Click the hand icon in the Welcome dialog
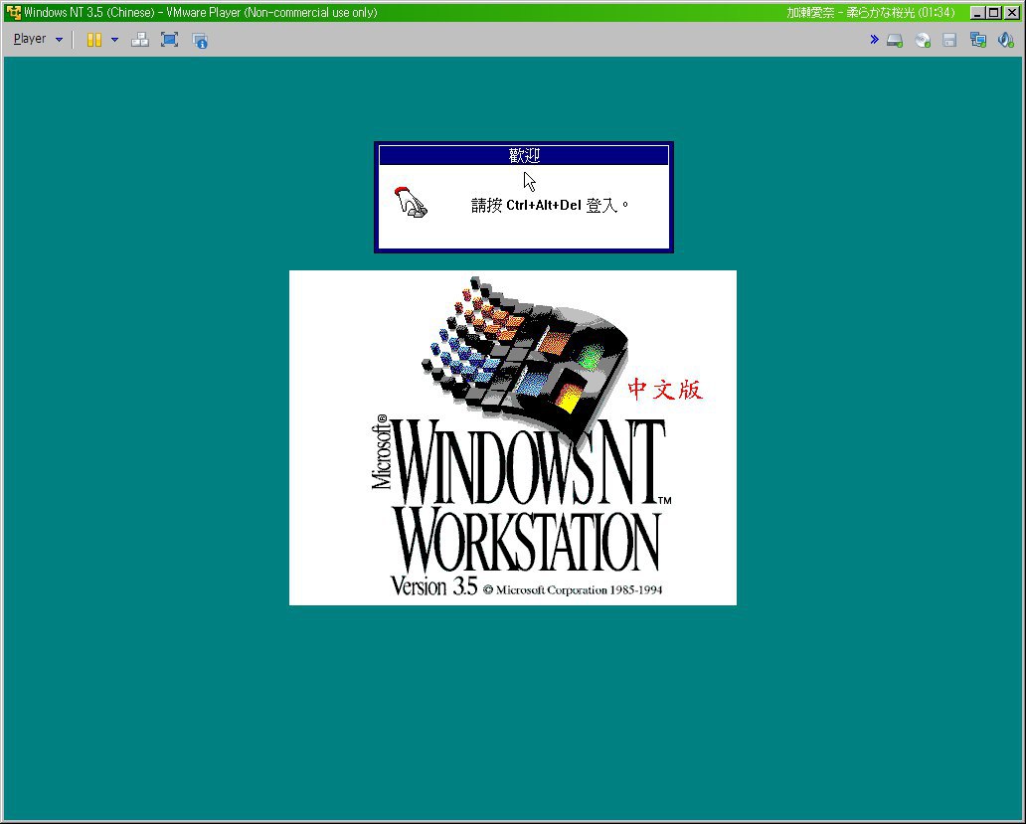Viewport: 1026px width, 824px height. click(x=411, y=202)
